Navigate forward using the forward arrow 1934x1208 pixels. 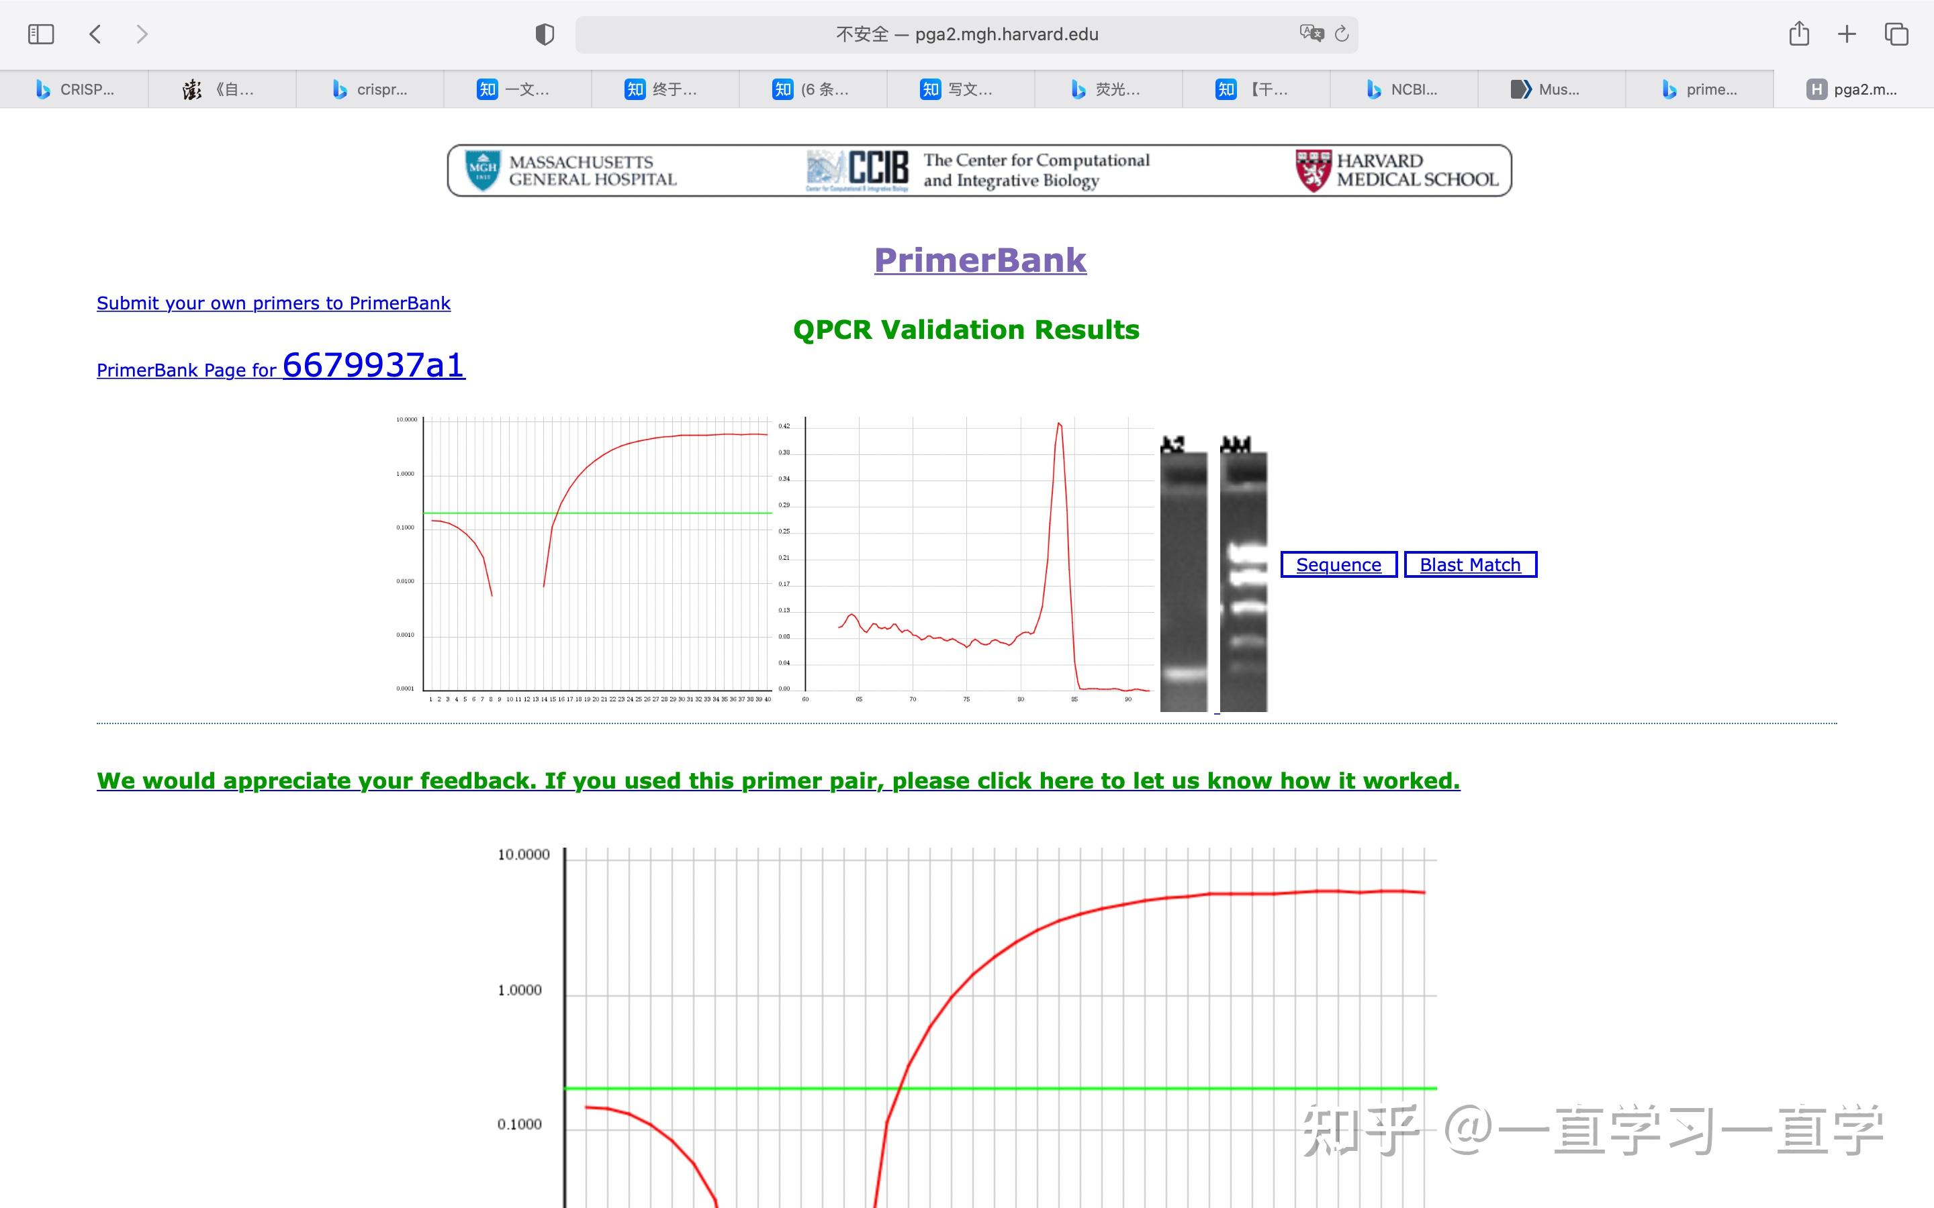coord(142,34)
